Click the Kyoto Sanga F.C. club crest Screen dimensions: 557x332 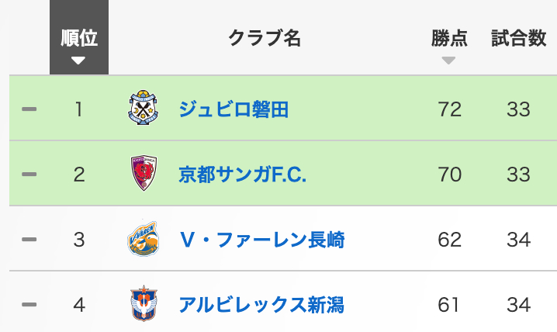pos(142,174)
